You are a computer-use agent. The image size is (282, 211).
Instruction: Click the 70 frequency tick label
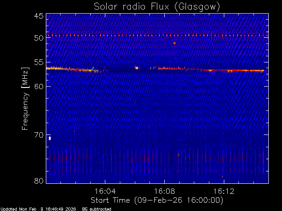pos(39,135)
